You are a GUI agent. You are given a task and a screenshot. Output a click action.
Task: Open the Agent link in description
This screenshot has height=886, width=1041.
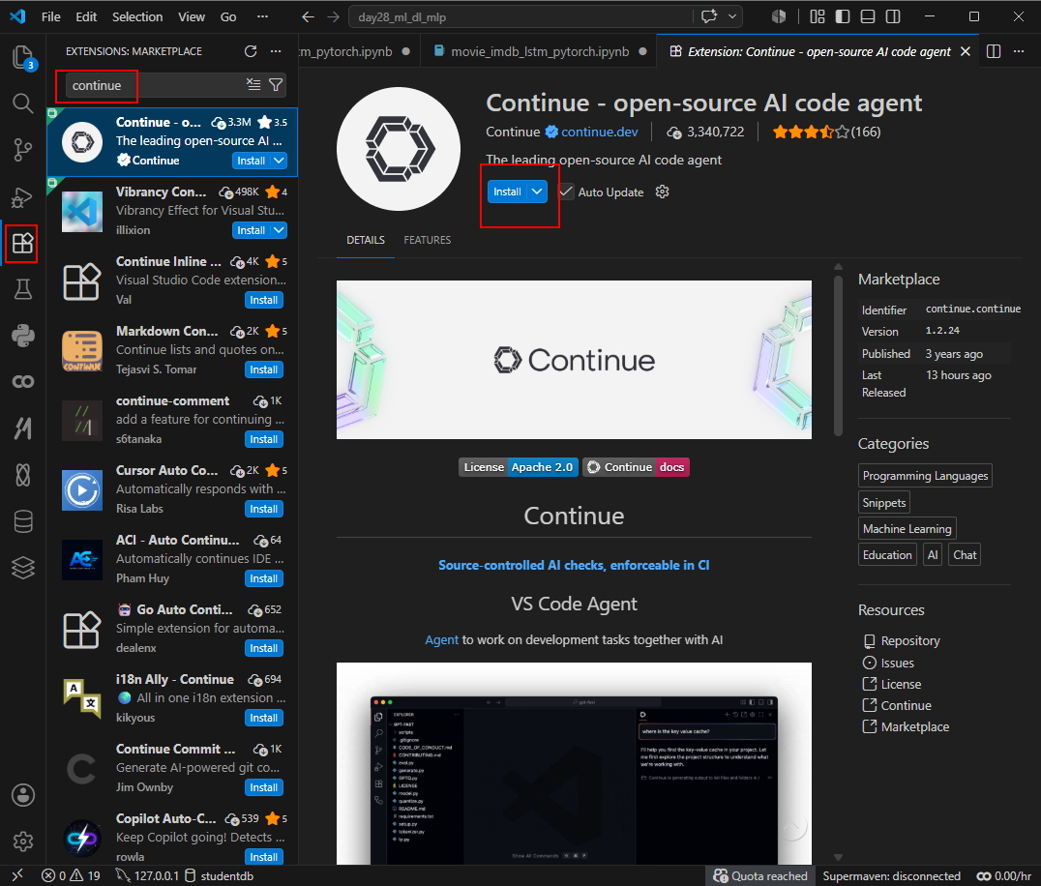point(441,639)
